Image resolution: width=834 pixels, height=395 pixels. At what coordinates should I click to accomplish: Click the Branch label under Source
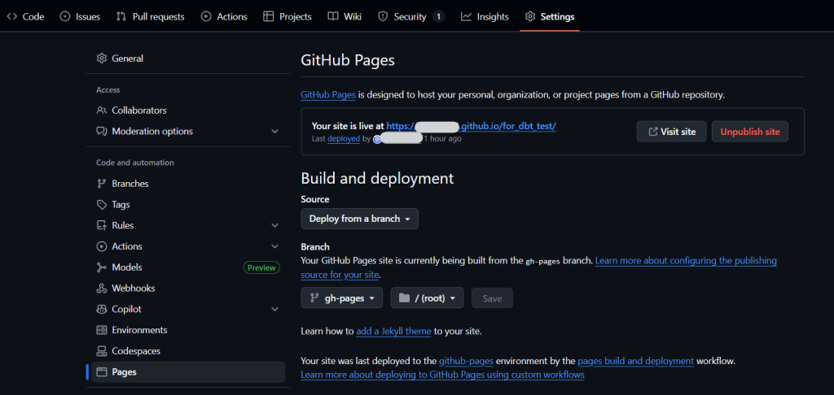point(315,247)
